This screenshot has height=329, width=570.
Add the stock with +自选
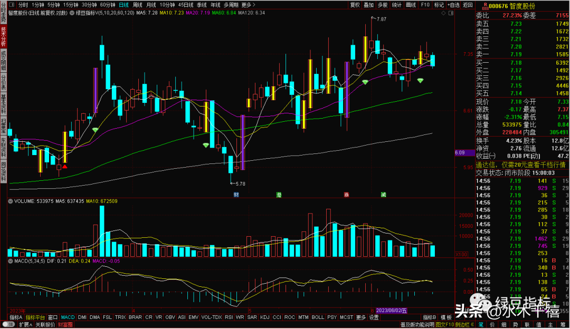[453, 5]
